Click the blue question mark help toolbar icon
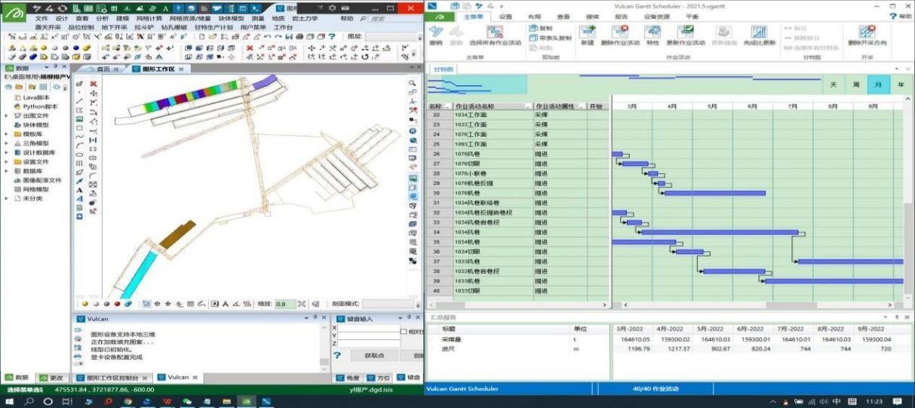Image resolution: width=915 pixels, height=408 pixels. tap(330, 35)
